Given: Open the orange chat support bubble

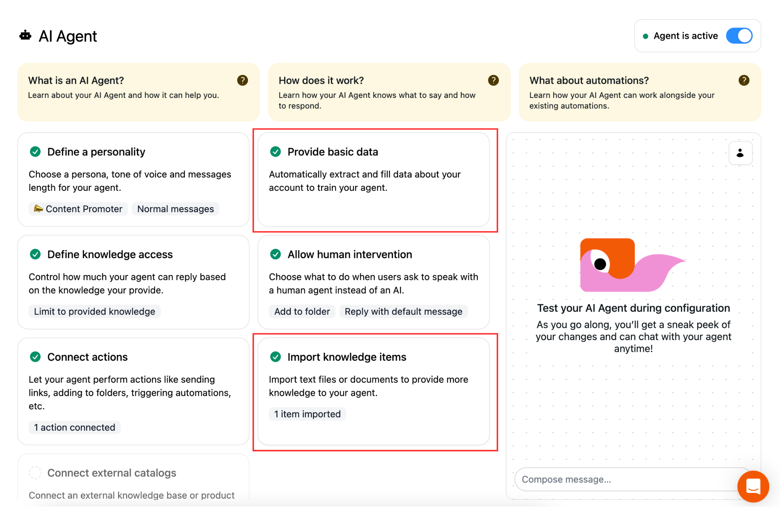Looking at the screenshot, I should coord(753,486).
